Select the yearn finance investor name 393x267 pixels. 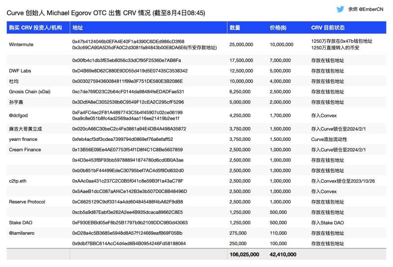tap(23, 139)
